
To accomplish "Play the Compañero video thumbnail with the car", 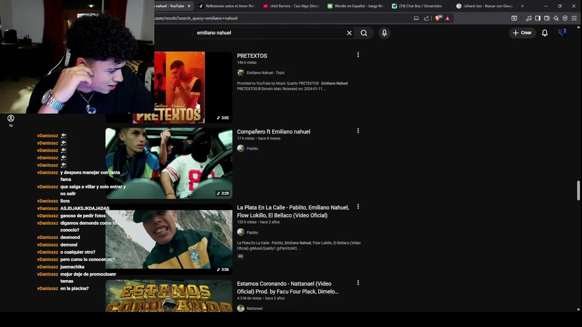I will pyautogui.click(x=169, y=163).
